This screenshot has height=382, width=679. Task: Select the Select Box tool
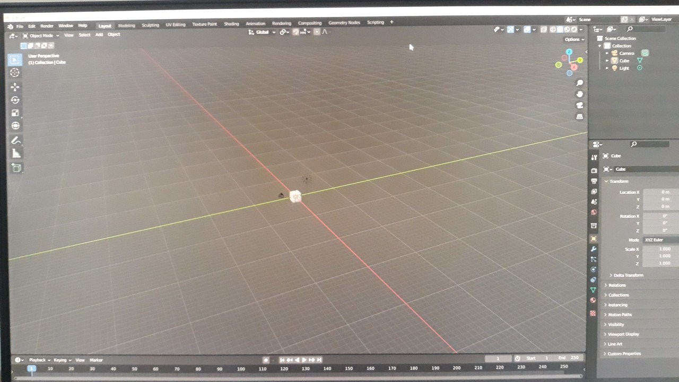(15, 59)
